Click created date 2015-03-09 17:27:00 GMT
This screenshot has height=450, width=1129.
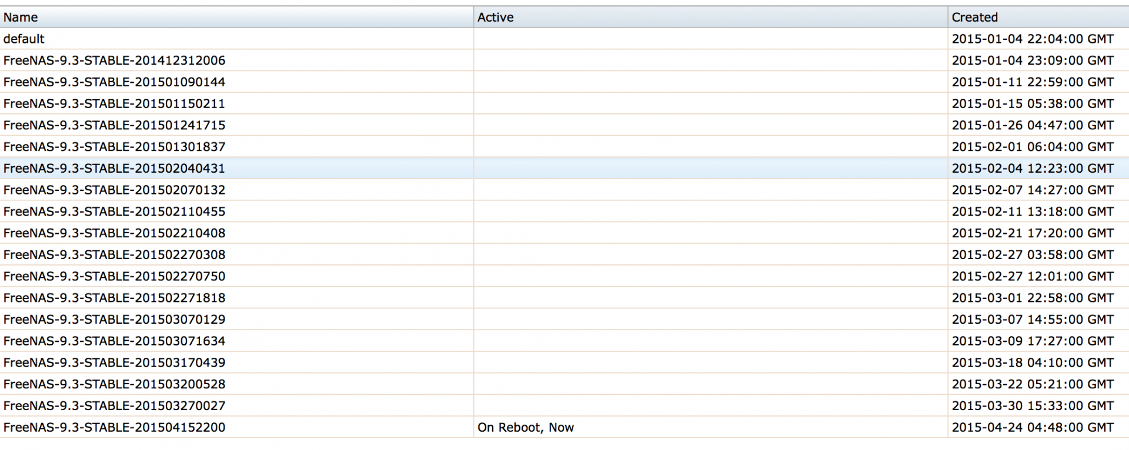pyautogui.click(x=1033, y=341)
